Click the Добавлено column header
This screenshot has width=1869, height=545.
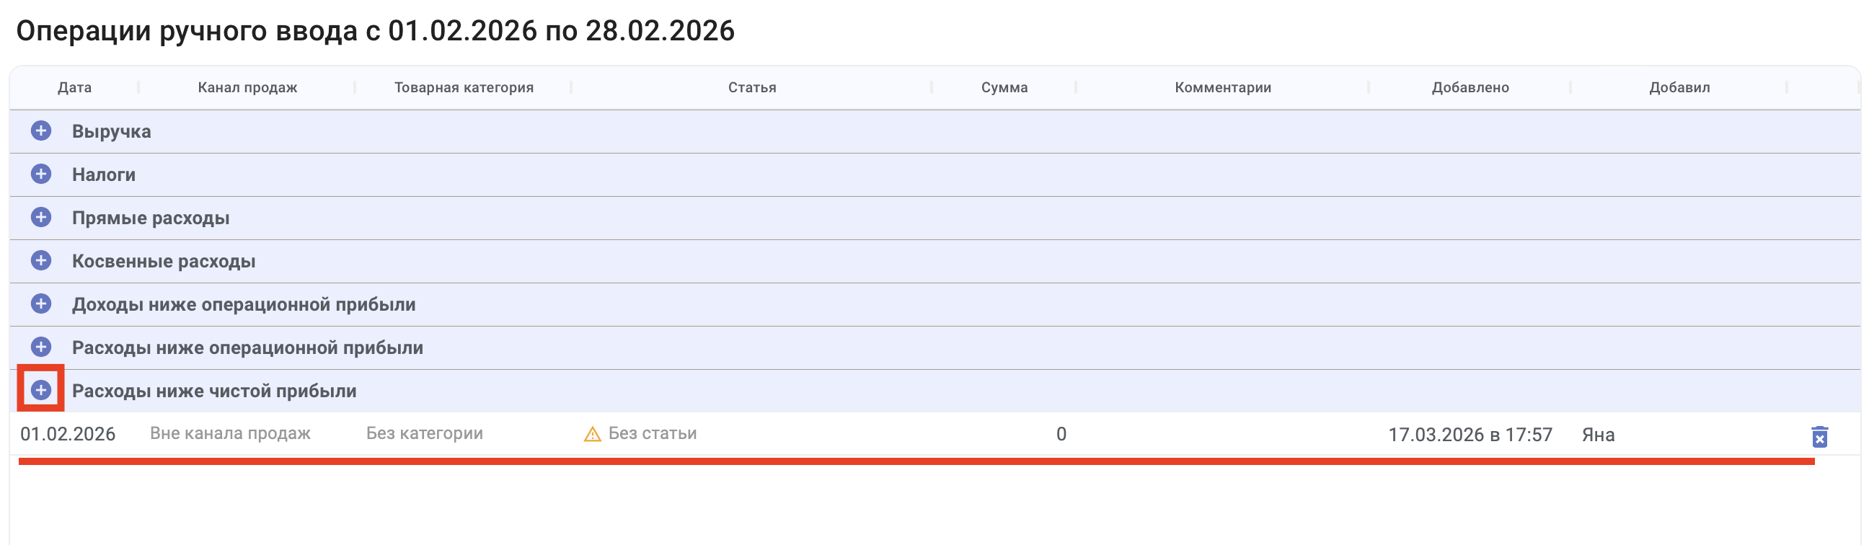coord(1470,87)
